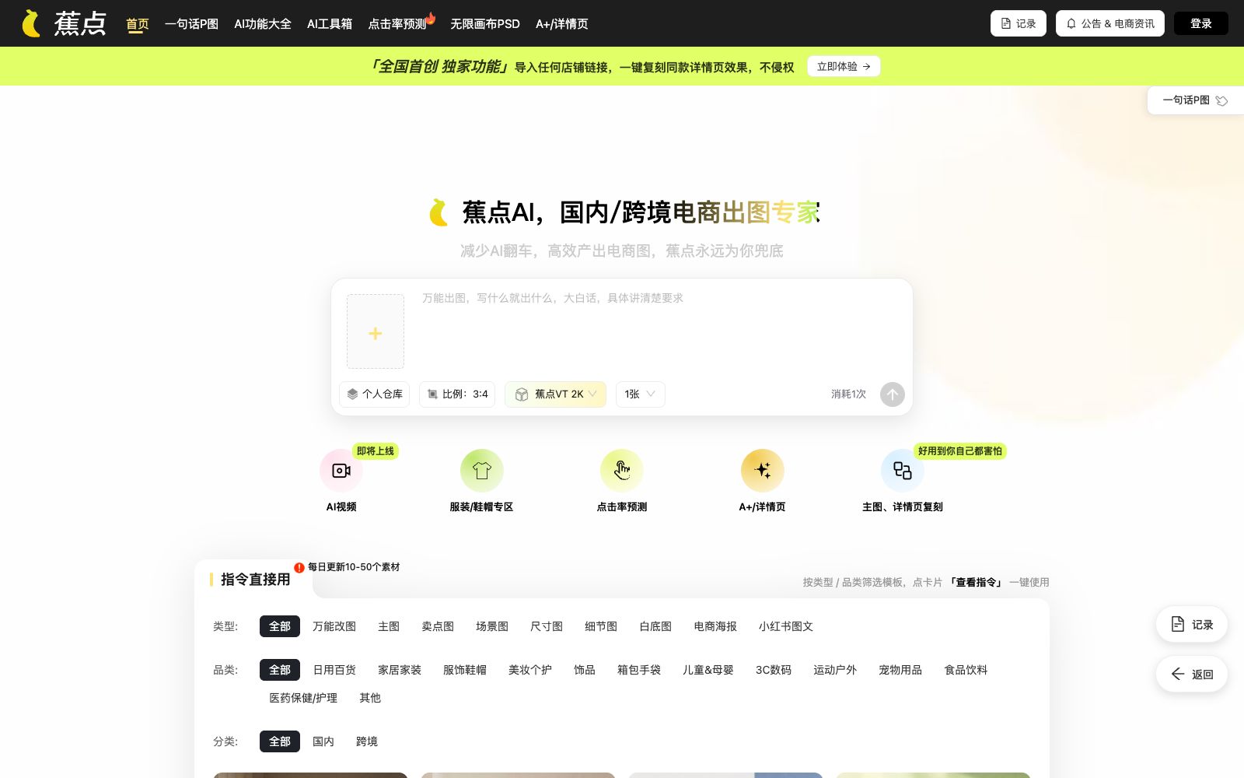Expand the 1张 image count dropdown
Screen dimensions: 1244x778
[640, 394]
